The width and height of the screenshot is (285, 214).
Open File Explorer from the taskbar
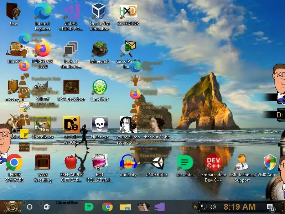pyautogui.click(x=125, y=207)
